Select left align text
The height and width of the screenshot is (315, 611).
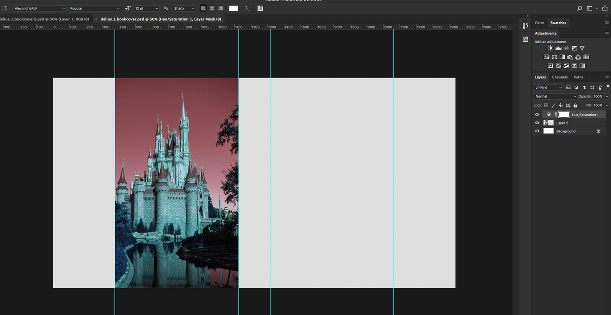point(203,8)
